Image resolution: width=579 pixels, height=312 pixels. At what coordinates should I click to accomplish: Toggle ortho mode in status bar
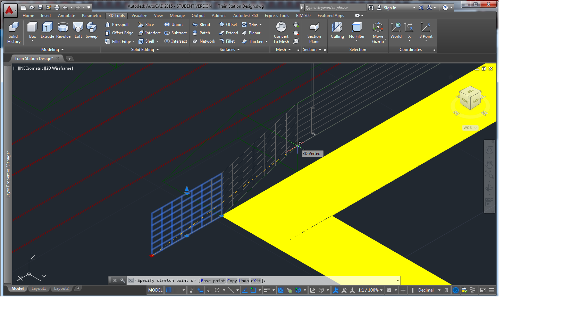209,290
